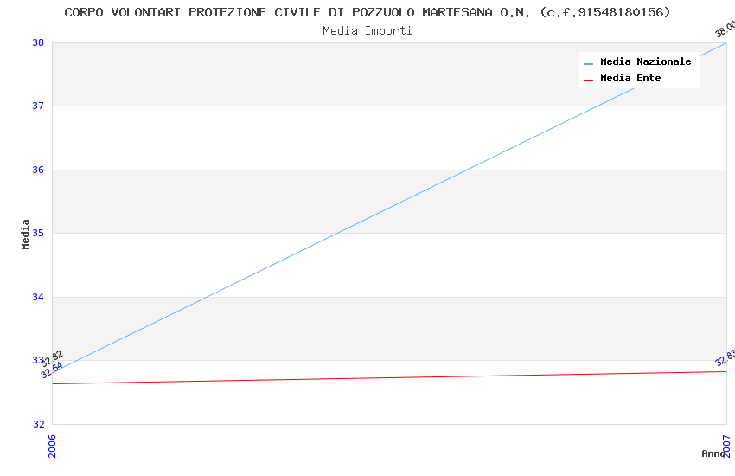735x476 pixels.
Task: Click the 32.82 data point label
Action: pyautogui.click(x=52, y=359)
